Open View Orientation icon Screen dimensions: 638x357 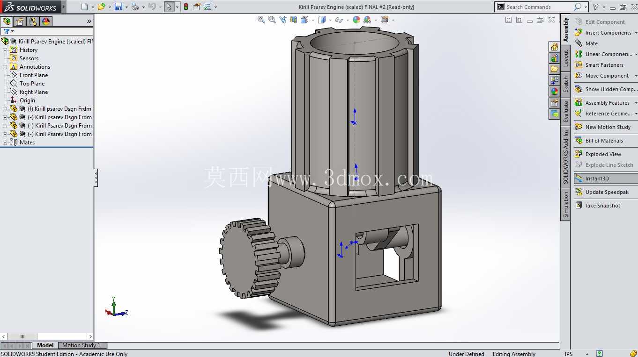click(304, 20)
